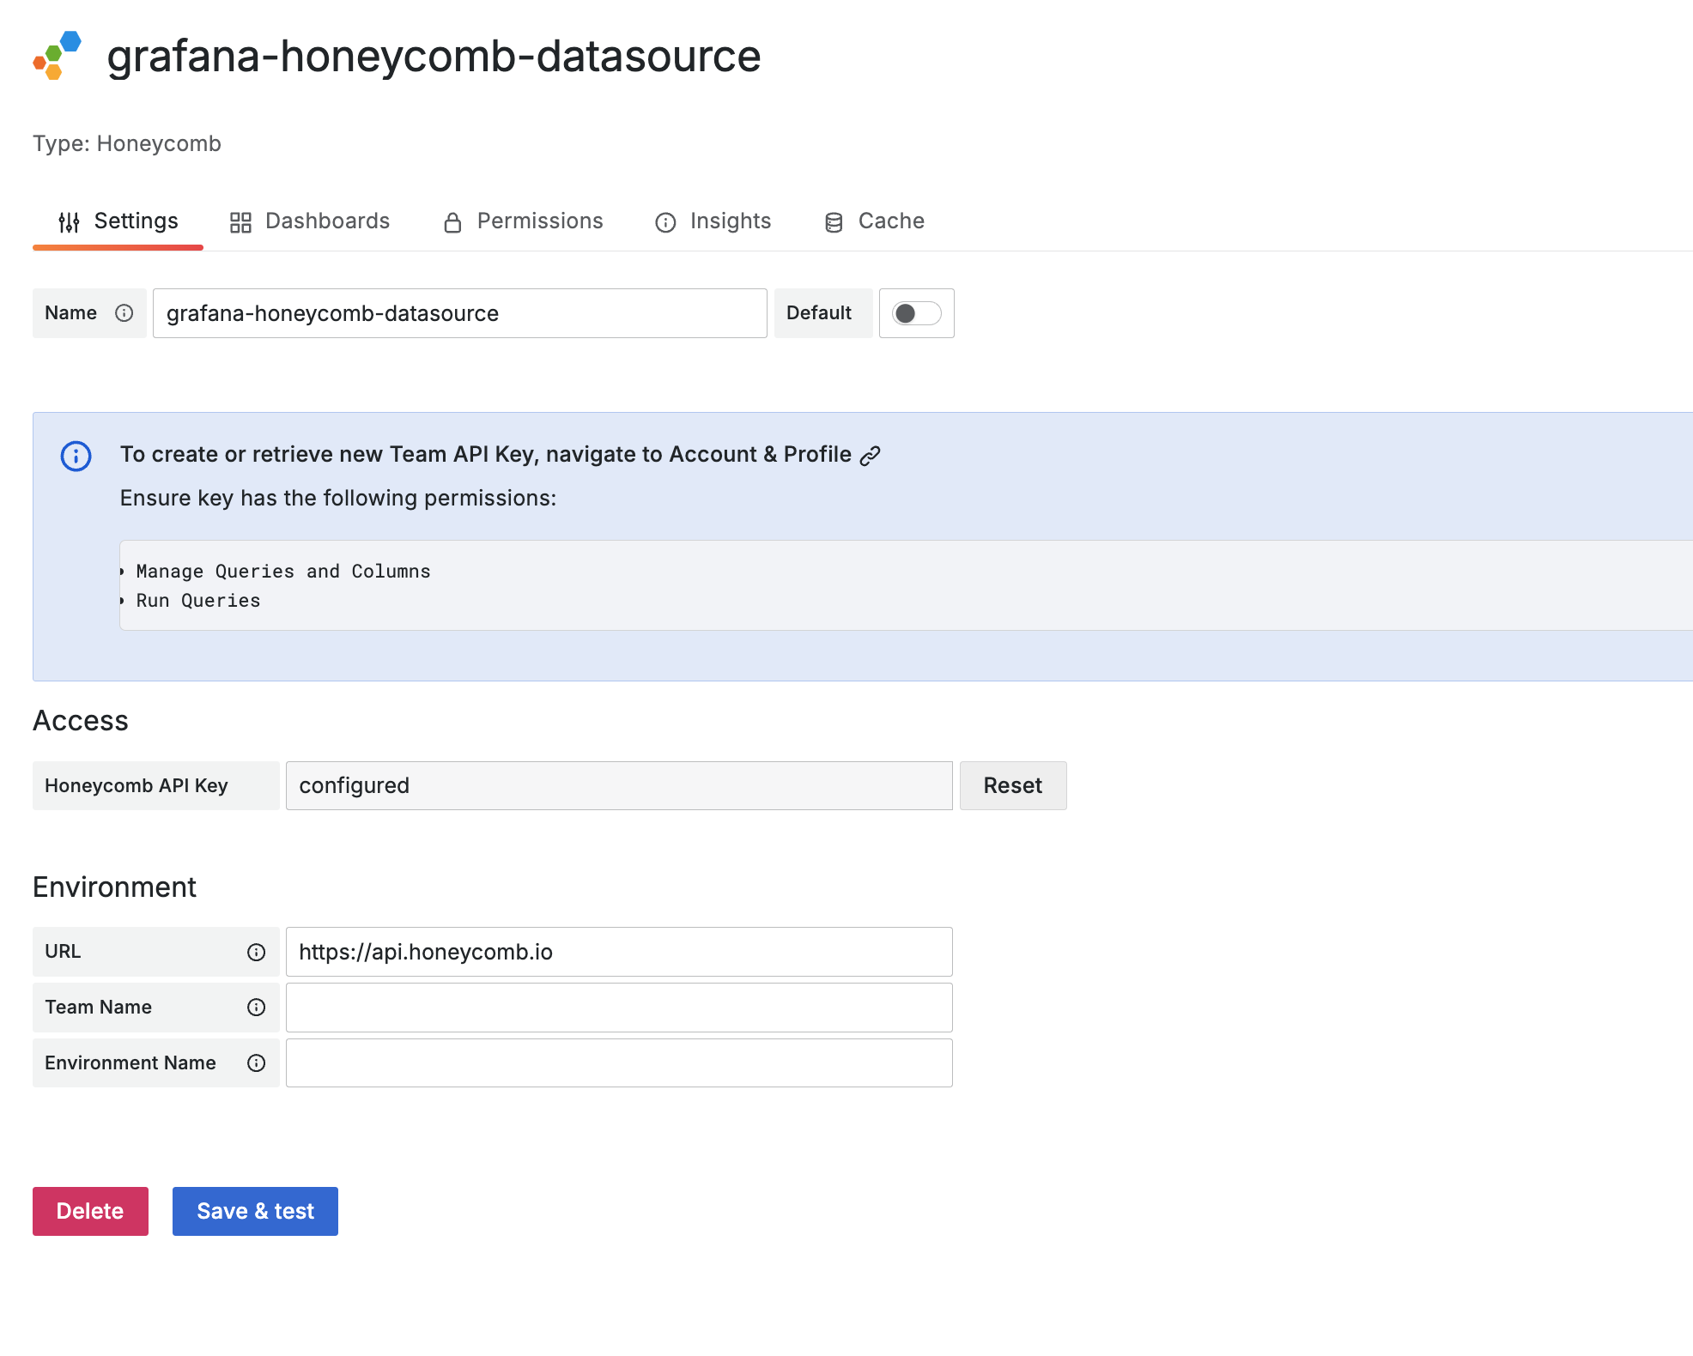Click the Honeycomb logo icon
This screenshot has width=1693, height=1356.
pyautogui.click(x=58, y=56)
